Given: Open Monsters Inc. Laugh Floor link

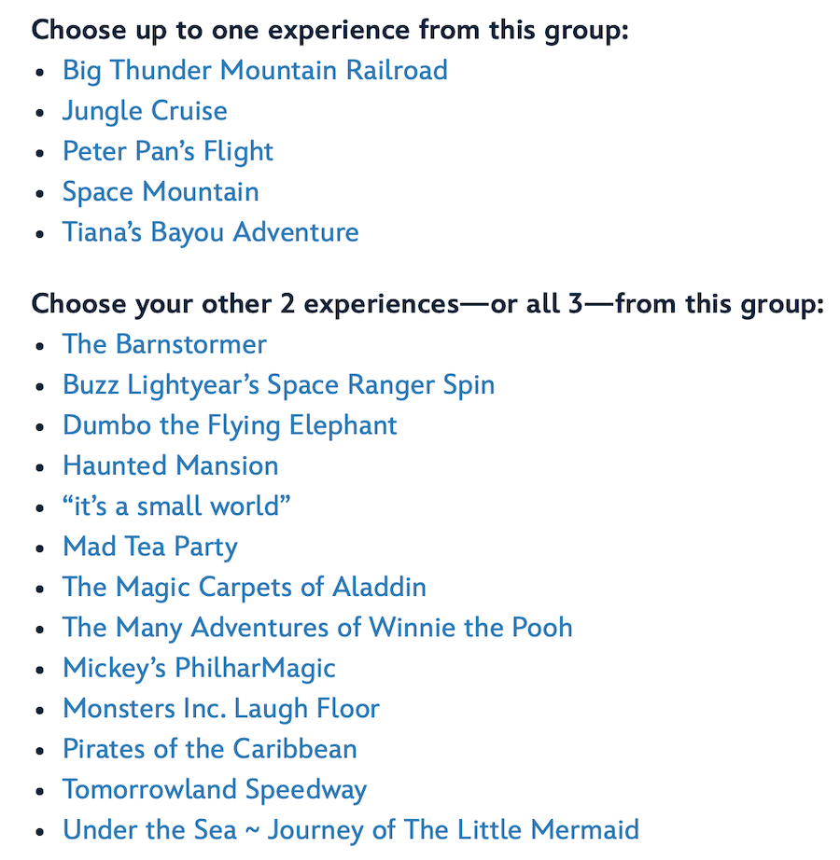Looking at the screenshot, I should [x=220, y=709].
